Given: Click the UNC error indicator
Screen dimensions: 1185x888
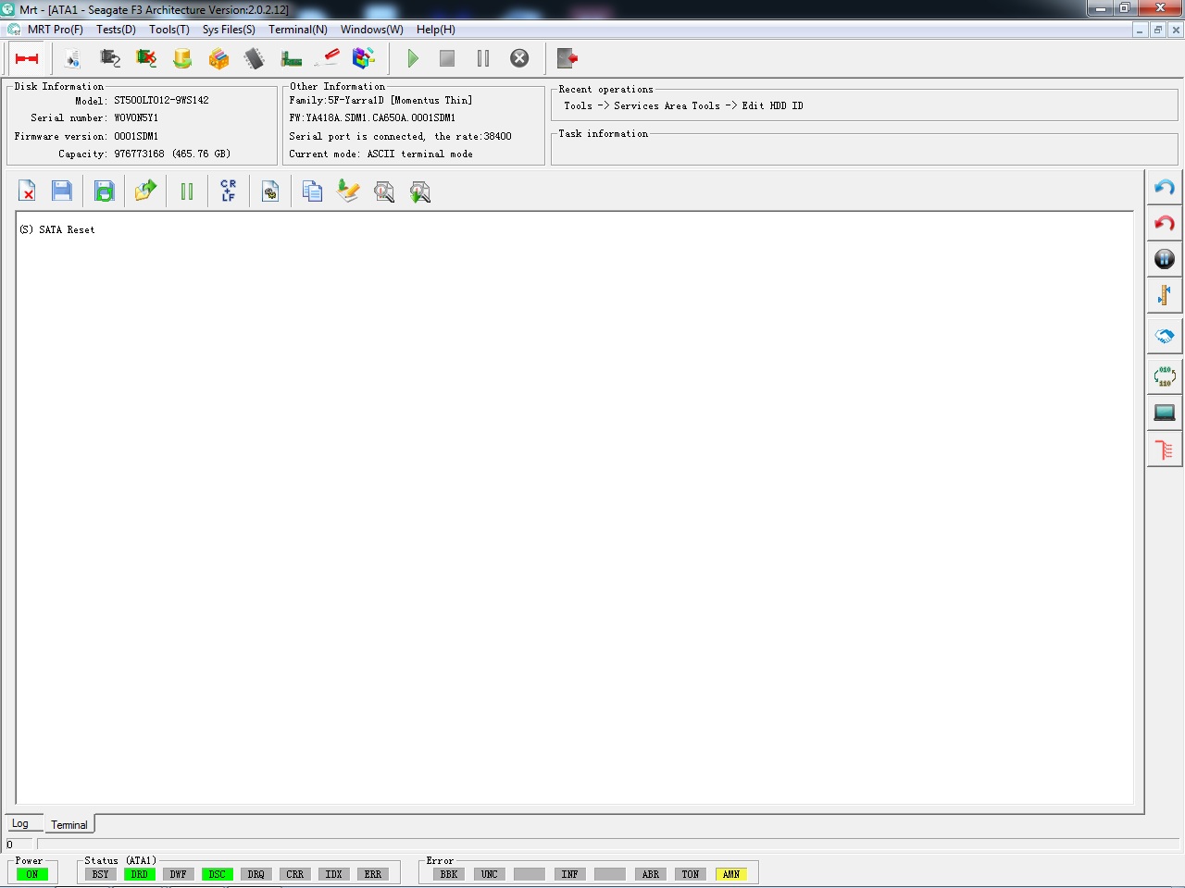Looking at the screenshot, I should tap(490, 874).
